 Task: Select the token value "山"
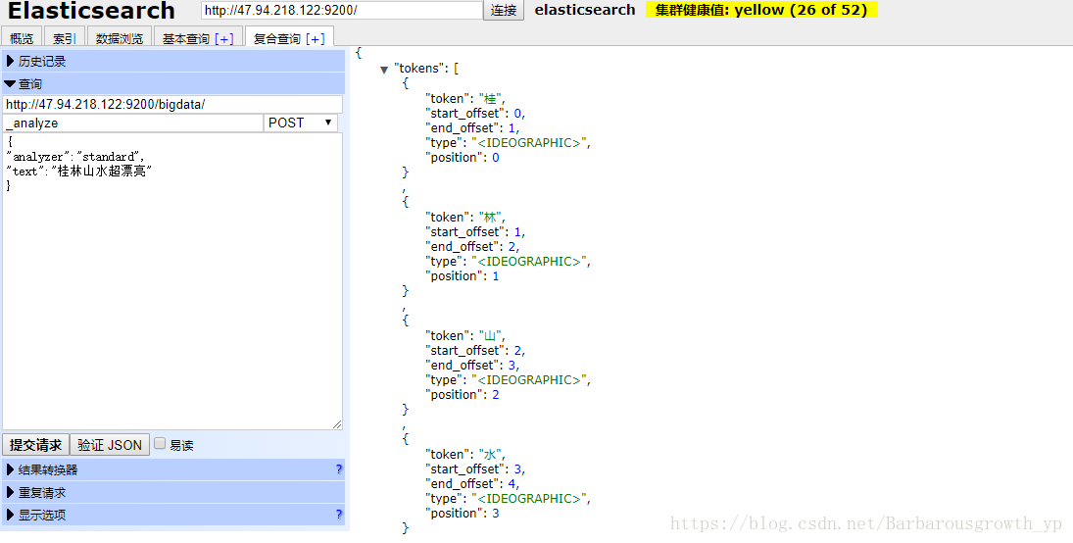(x=490, y=335)
